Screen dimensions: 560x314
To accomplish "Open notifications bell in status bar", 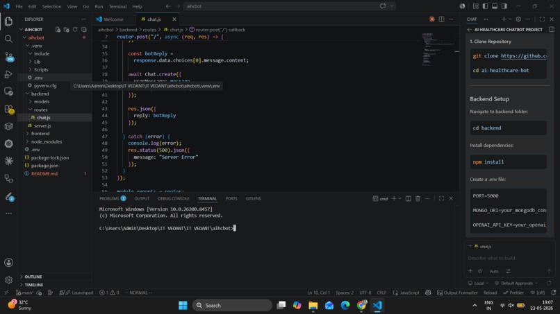I will tap(553, 293).
